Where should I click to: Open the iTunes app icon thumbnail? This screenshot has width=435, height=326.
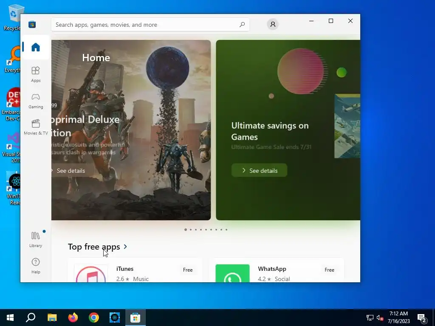91,274
